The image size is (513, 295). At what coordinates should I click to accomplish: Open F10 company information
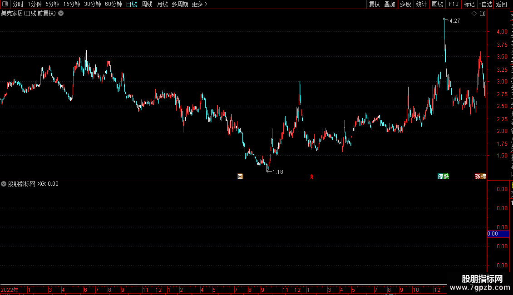(454, 4)
